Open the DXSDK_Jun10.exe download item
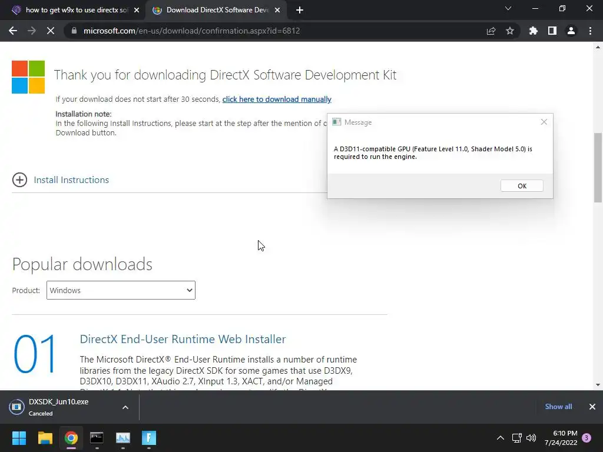The image size is (603, 452). pos(58,407)
